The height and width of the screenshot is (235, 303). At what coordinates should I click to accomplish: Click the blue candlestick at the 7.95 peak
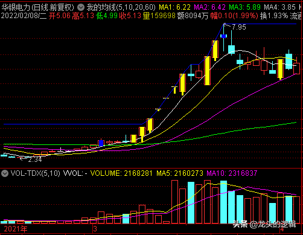coord(223,36)
